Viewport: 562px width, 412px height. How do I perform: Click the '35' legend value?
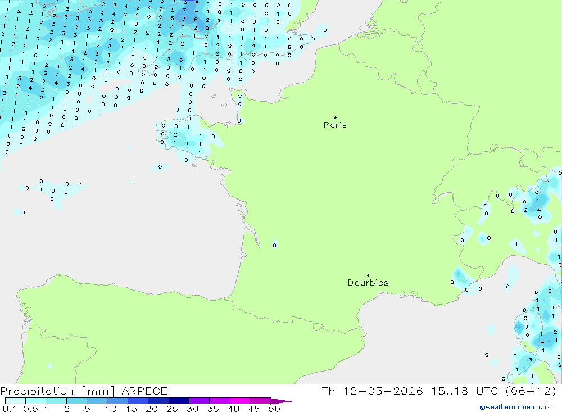213,409
